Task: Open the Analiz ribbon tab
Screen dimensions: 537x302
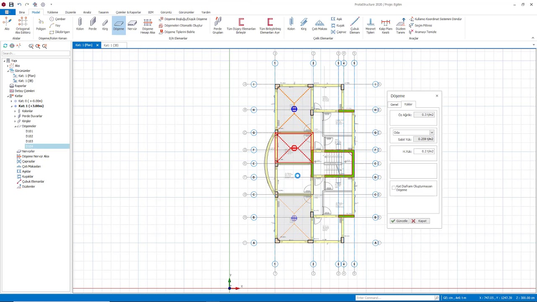Action: (87, 12)
